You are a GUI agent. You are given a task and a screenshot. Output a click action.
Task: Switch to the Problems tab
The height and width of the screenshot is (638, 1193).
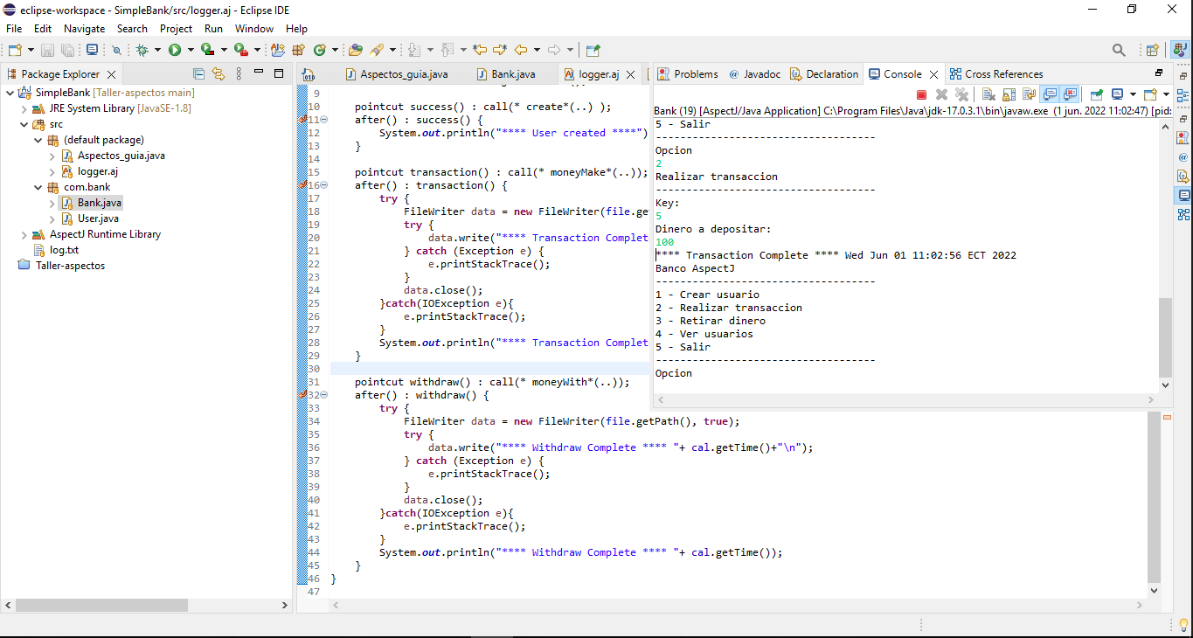coord(688,74)
